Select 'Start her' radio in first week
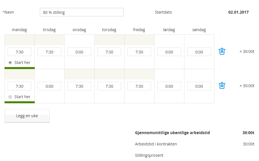The height and width of the screenshot is (161, 259). click(x=10, y=63)
